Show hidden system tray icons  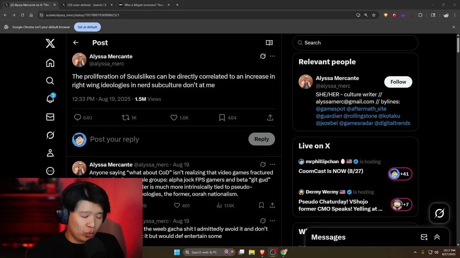[415, 252]
